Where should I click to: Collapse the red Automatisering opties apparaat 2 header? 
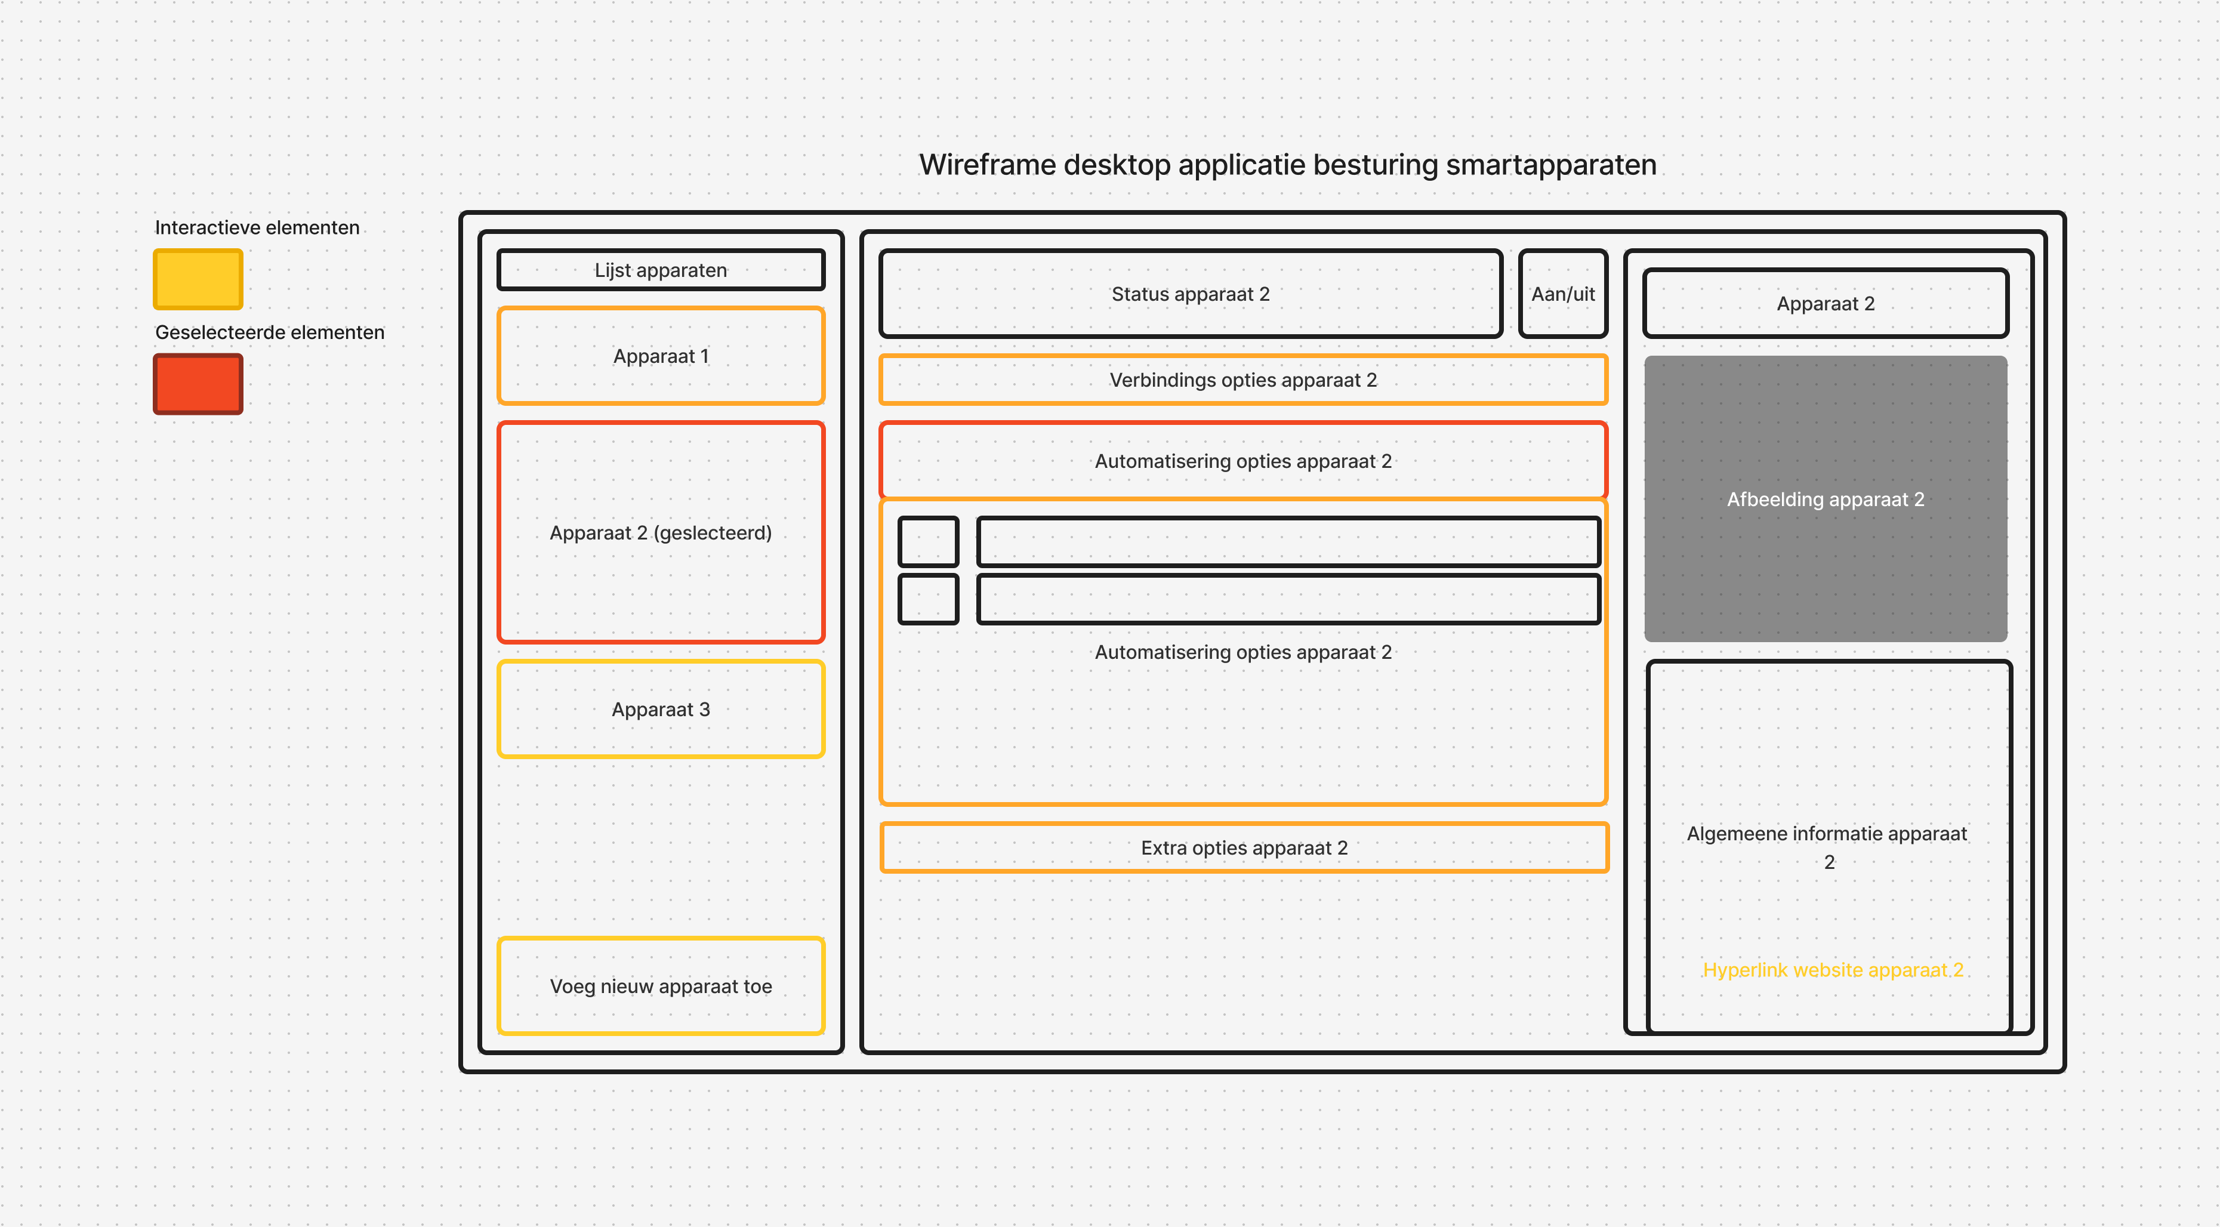1244,461
